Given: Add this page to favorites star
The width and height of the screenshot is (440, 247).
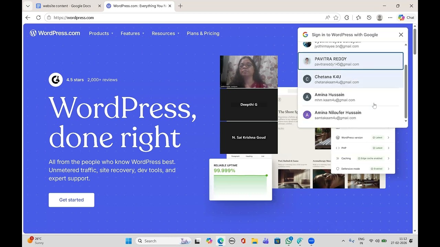Looking at the screenshot, I should pyautogui.click(x=336, y=17).
